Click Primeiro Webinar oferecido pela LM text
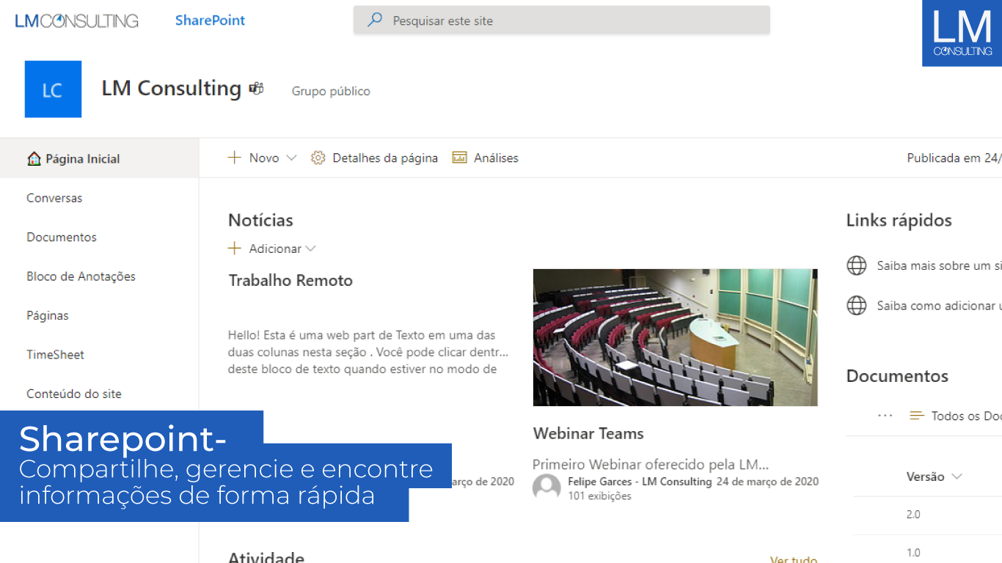 (651, 464)
